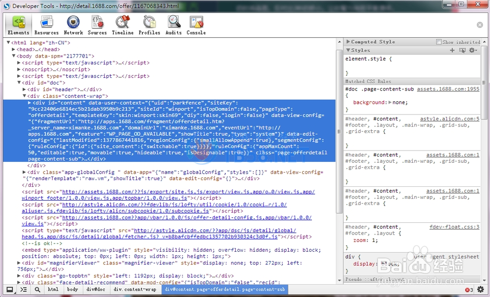Expand the background property value triangle
The image size is (490, 297).
click(390, 102)
